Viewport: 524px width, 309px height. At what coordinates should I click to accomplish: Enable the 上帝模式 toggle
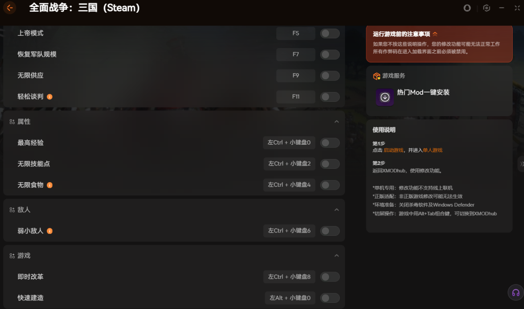click(x=330, y=34)
